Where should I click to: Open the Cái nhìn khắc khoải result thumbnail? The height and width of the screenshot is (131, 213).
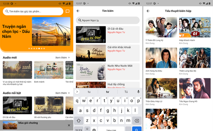pyautogui.click(x=91, y=53)
